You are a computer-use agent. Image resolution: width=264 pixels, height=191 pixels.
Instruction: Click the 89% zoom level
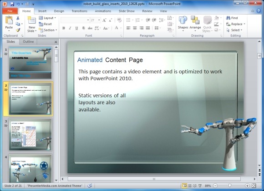pyautogui.click(x=208, y=186)
